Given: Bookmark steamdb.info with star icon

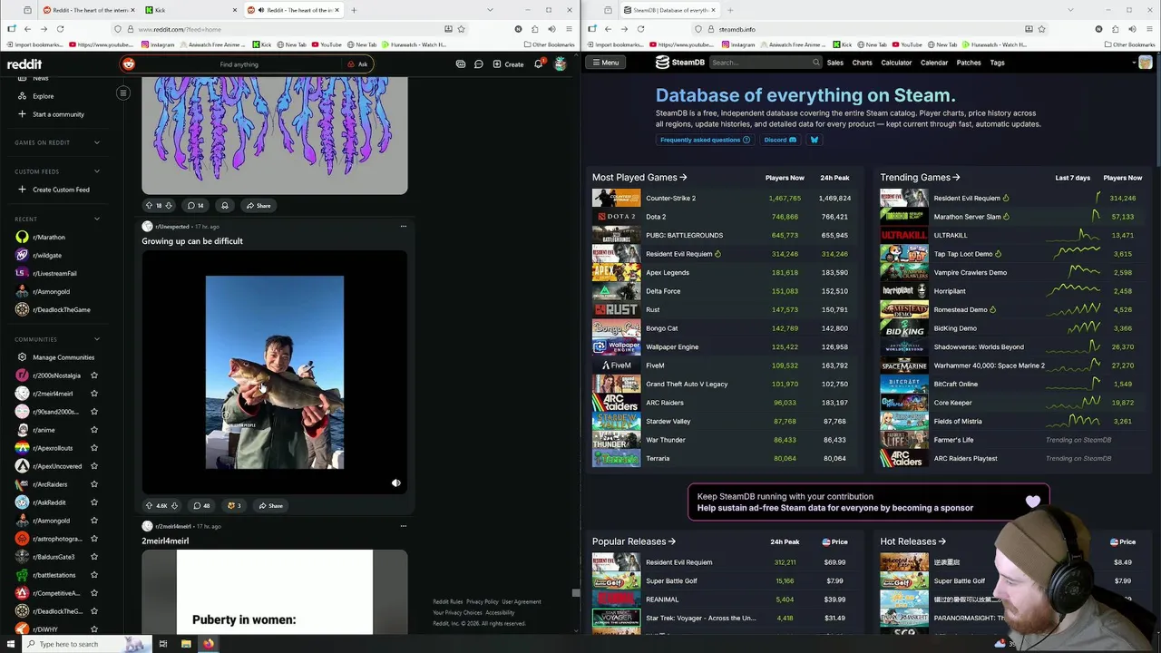Looking at the screenshot, I should (1041, 29).
